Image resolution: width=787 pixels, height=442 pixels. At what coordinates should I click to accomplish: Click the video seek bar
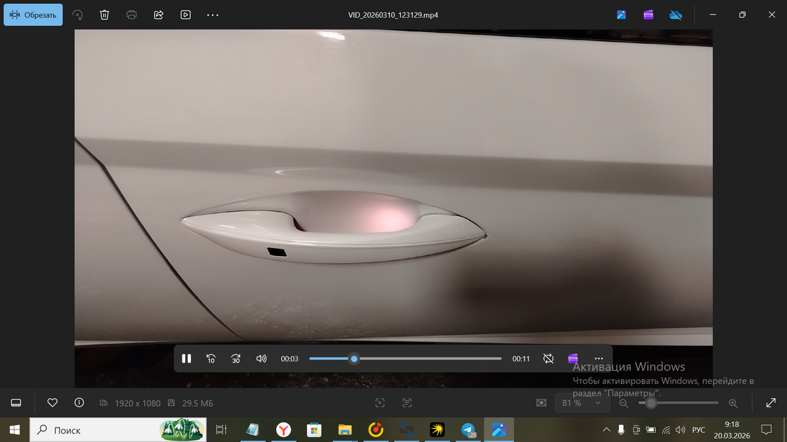(x=426, y=359)
